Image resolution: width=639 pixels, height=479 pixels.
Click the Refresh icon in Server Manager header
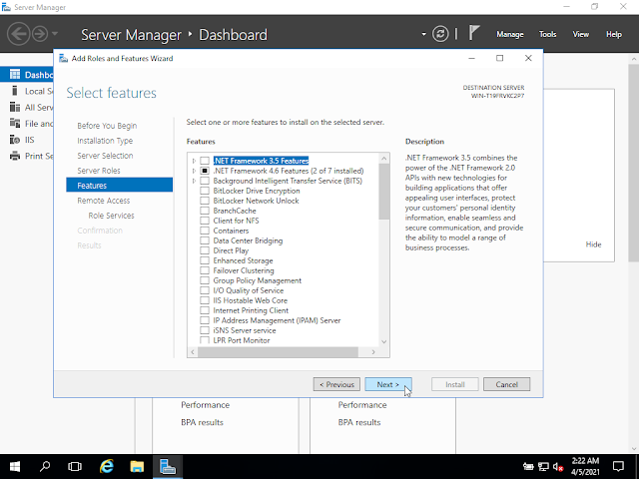point(440,34)
